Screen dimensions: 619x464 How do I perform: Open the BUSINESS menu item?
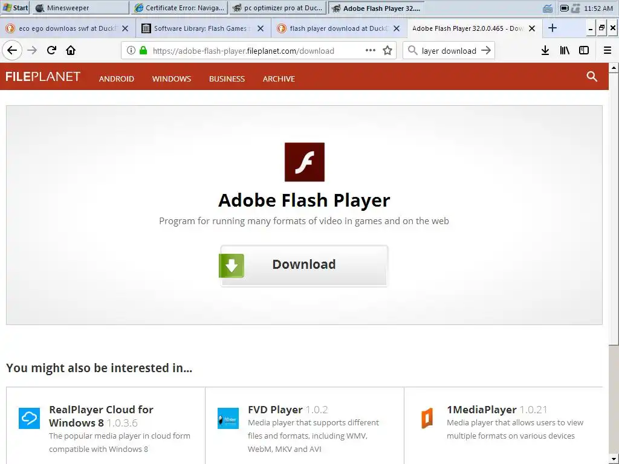pos(227,79)
